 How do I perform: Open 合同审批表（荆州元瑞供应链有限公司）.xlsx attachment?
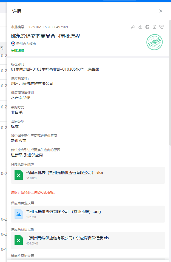[65, 173]
